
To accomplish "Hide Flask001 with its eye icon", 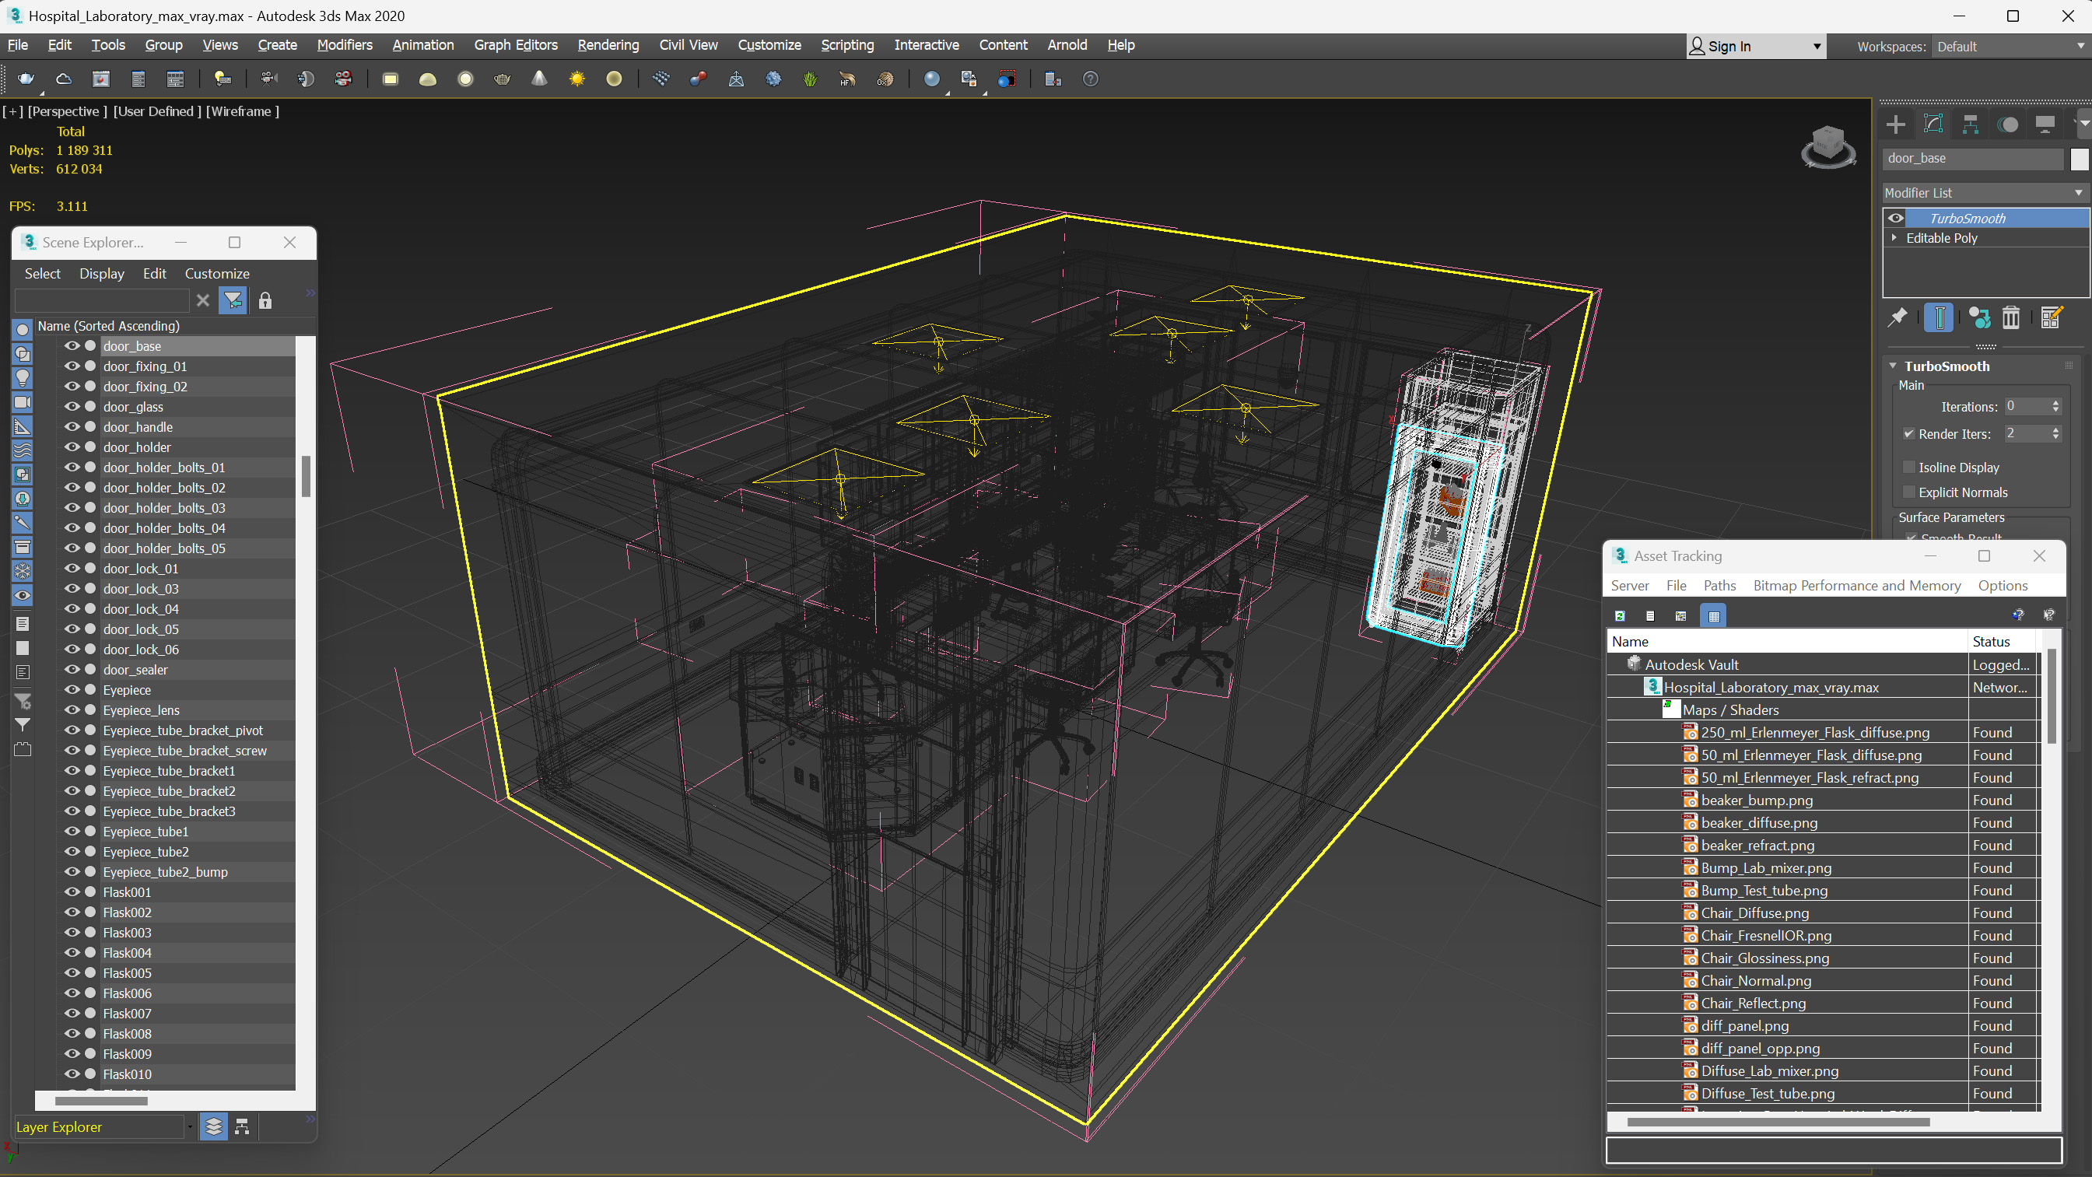I will click(x=72, y=891).
